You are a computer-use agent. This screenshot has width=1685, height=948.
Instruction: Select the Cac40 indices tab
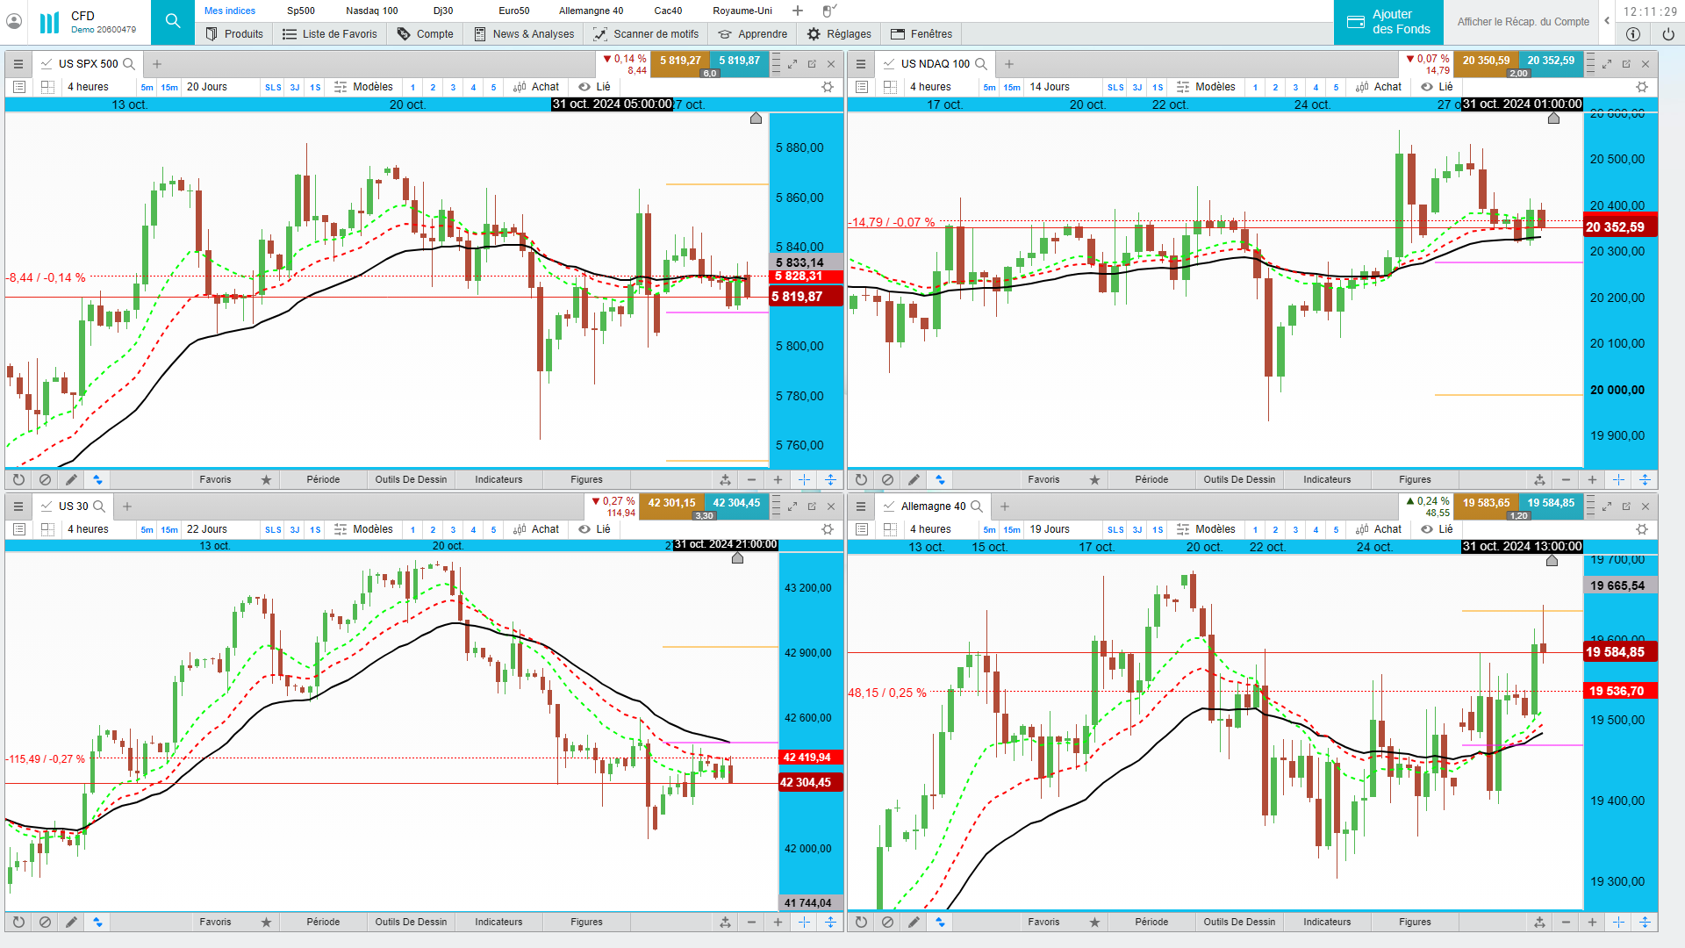668,11
